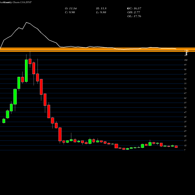Image resolution: width=195 pixels, height=195 pixels.
Task: Click the 'OL: 17.76' value
Action: [x=134, y=16]
